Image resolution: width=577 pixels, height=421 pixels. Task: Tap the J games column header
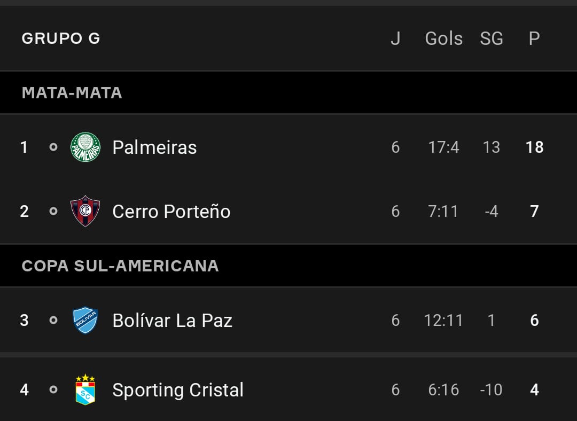click(395, 38)
